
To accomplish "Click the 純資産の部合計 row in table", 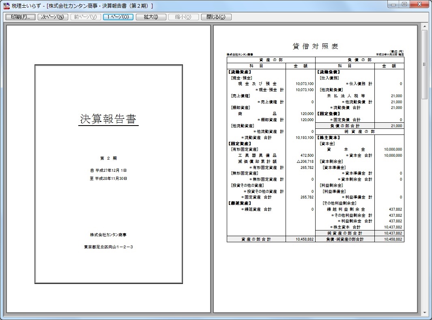I will (x=345, y=233).
